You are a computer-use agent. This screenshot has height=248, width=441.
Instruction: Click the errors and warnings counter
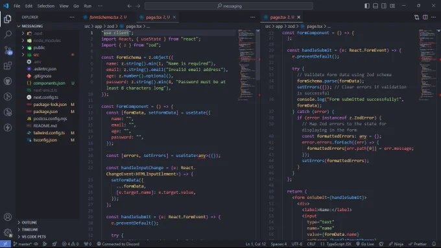[x=70, y=243]
